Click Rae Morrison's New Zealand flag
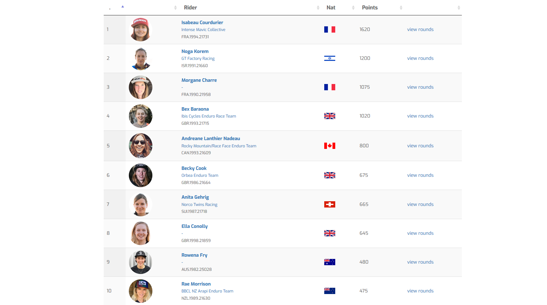The image size is (547, 305). tap(330, 291)
